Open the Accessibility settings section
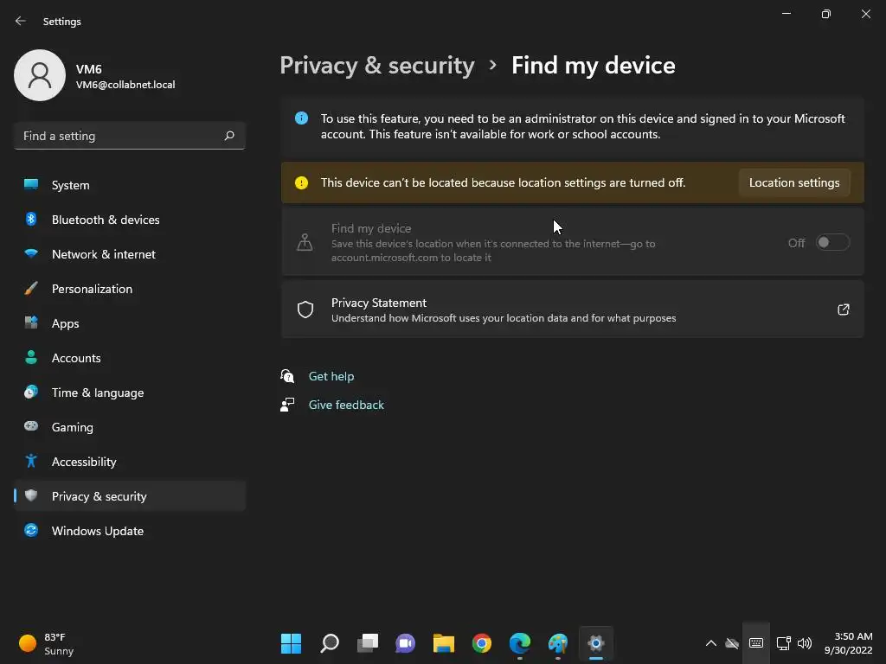Screen dimensions: 886x664 83,462
